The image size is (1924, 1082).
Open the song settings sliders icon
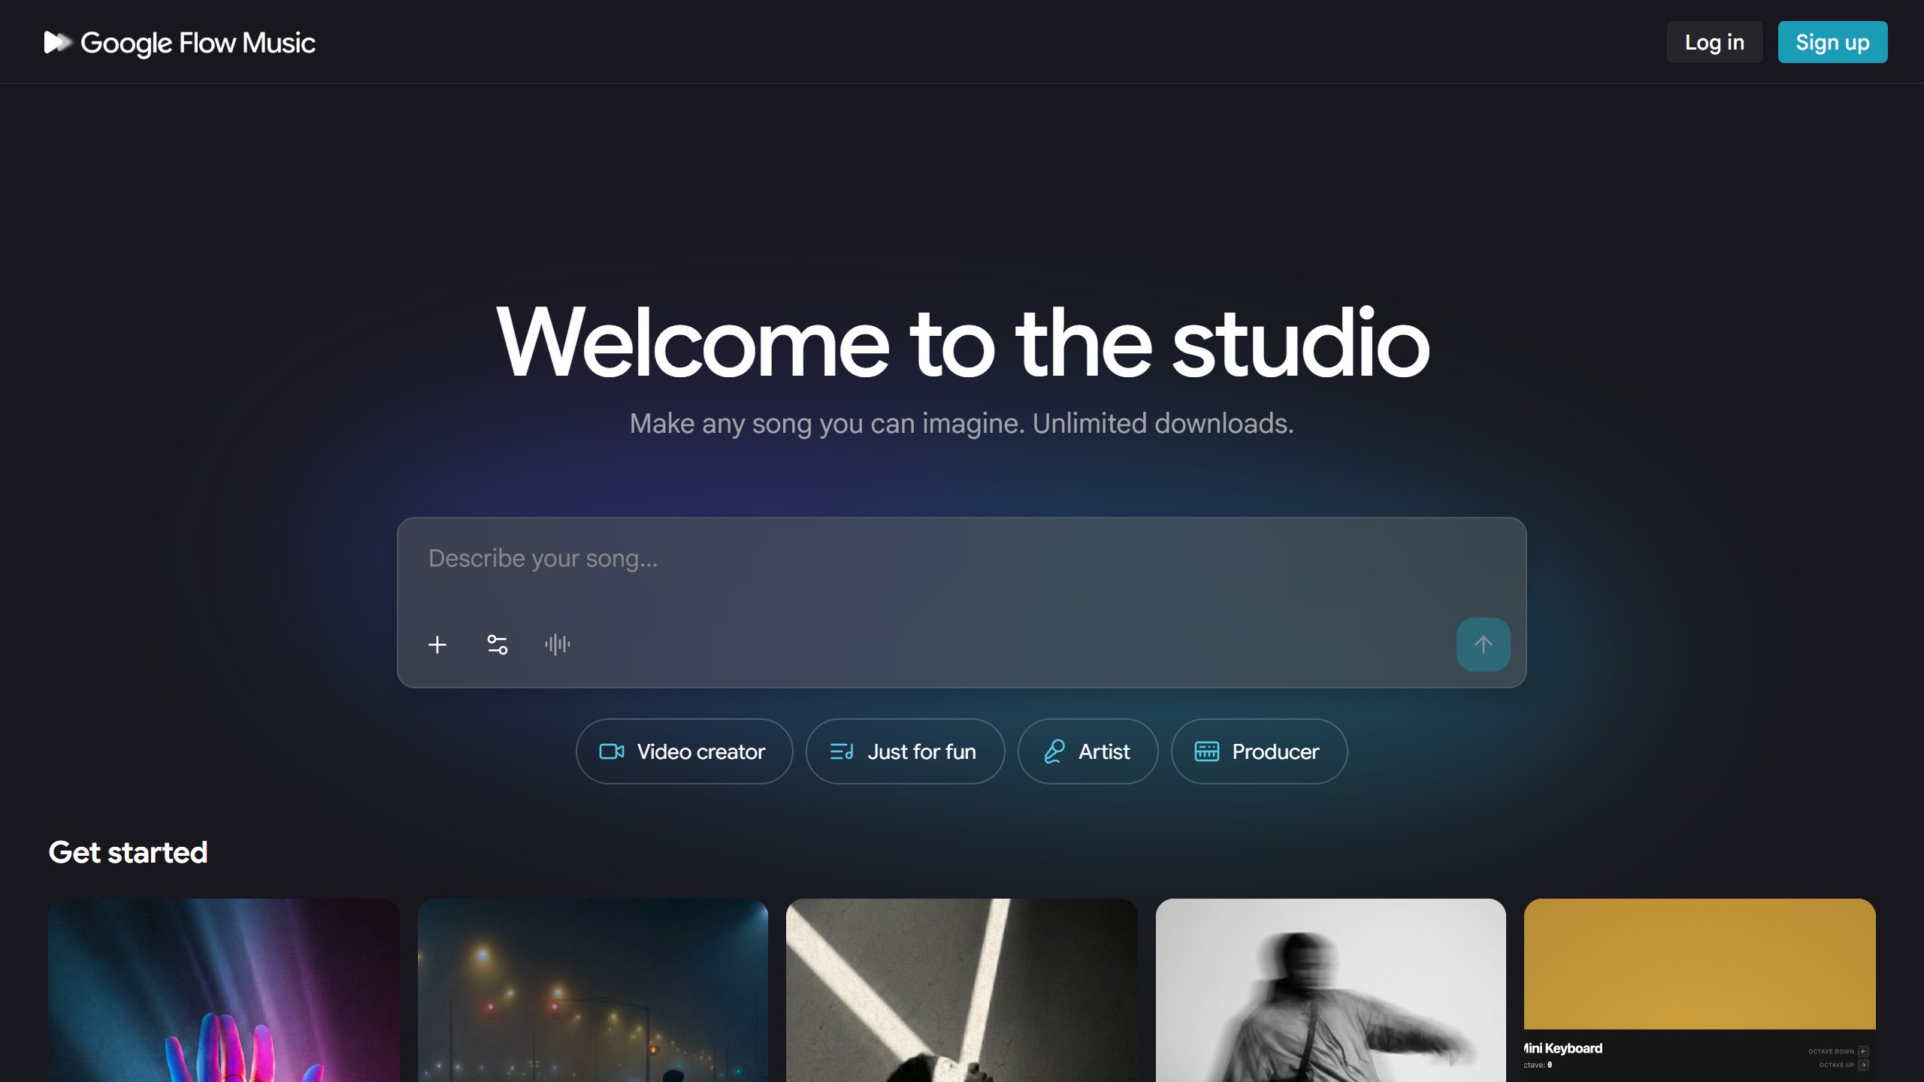point(498,645)
